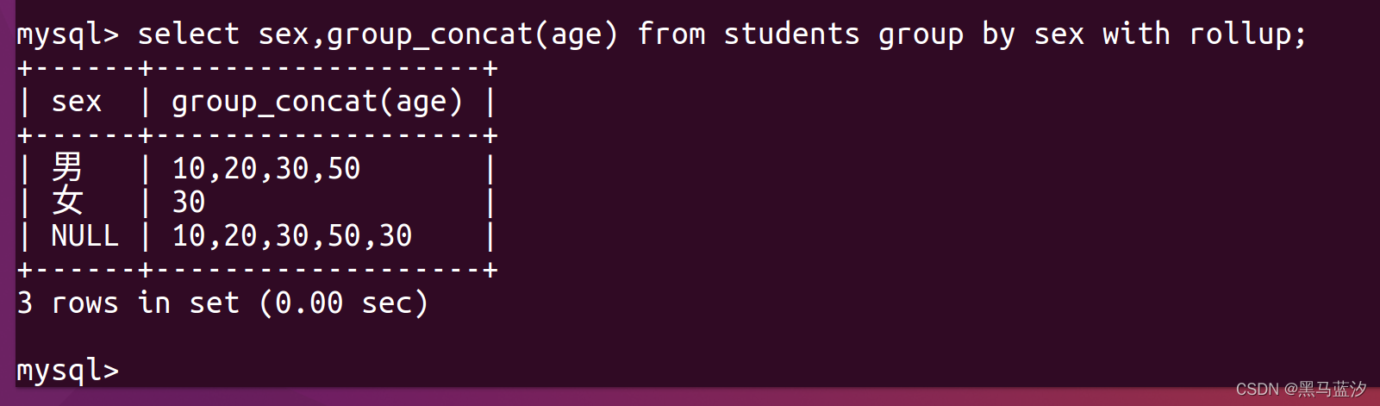
Task: Click the value 10,20,30,50,30 in the NULL row
Action: point(292,236)
